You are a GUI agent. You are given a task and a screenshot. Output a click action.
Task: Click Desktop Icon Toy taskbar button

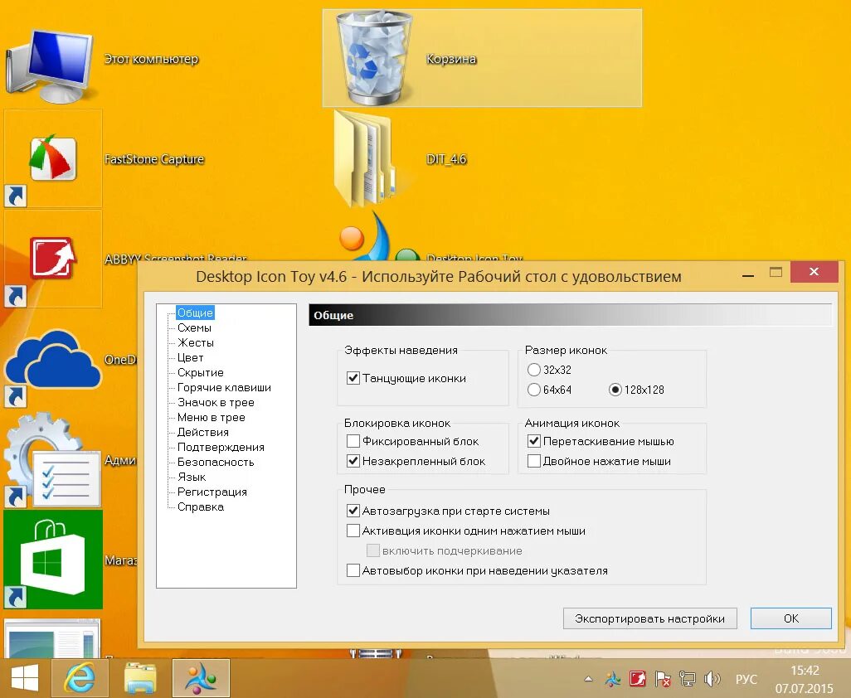pos(202,678)
